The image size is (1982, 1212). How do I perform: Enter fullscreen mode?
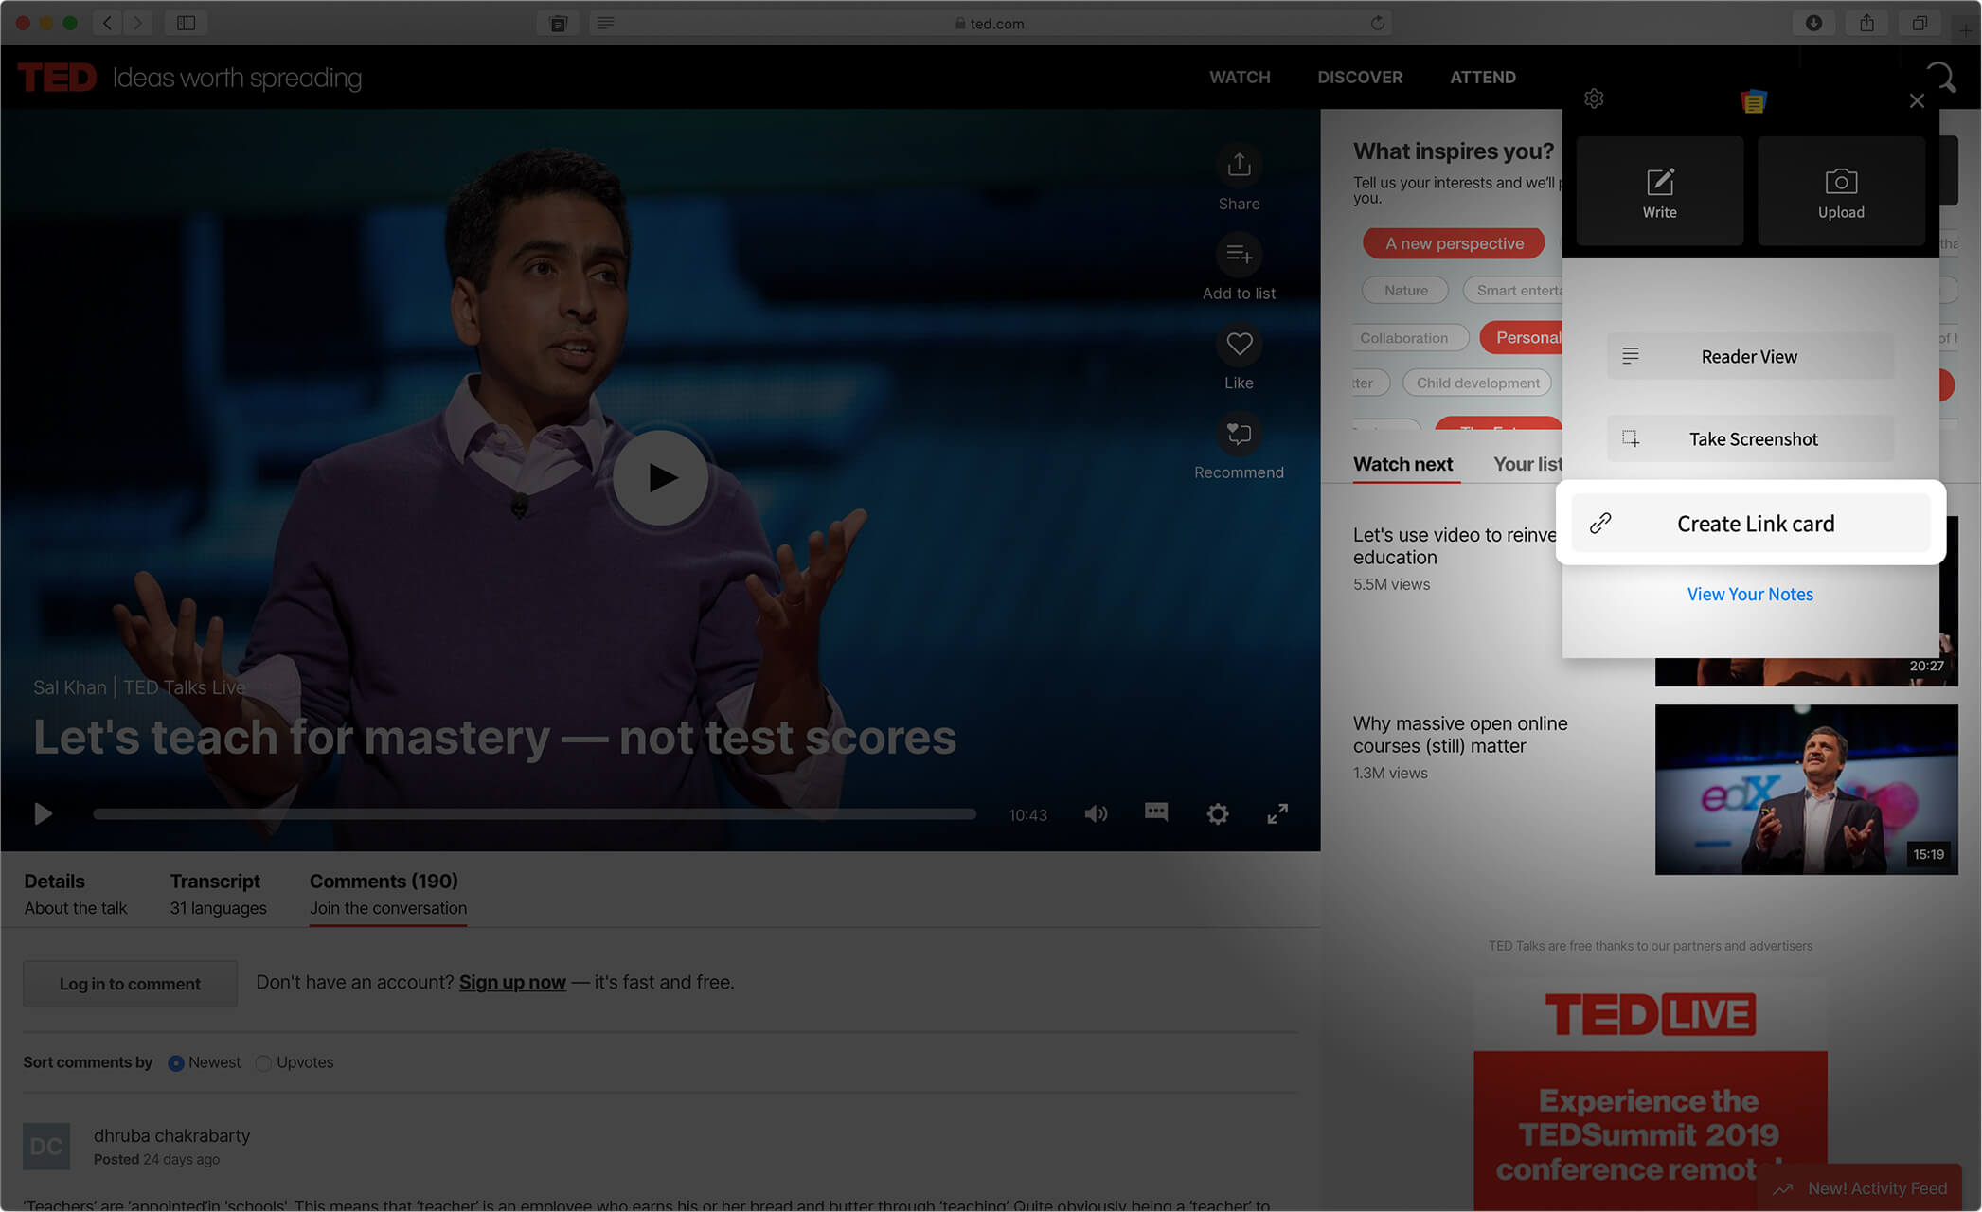pyautogui.click(x=1277, y=813)
